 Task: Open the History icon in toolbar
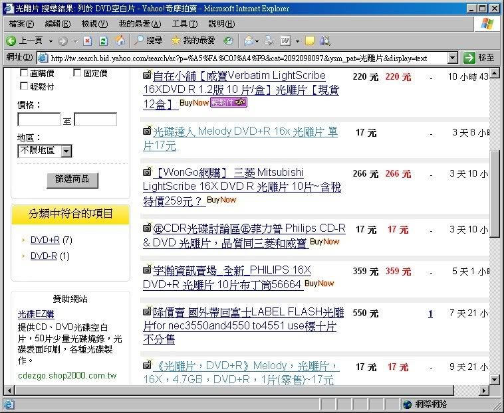coord(228,41)
